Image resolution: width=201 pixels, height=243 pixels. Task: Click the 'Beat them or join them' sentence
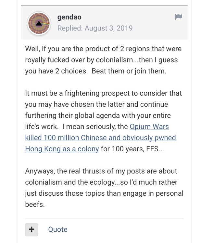(129, 71)
